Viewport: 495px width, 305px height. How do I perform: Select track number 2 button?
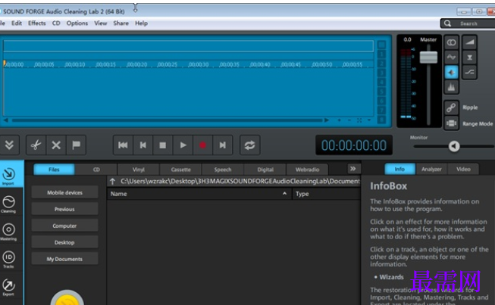[381, 64]
